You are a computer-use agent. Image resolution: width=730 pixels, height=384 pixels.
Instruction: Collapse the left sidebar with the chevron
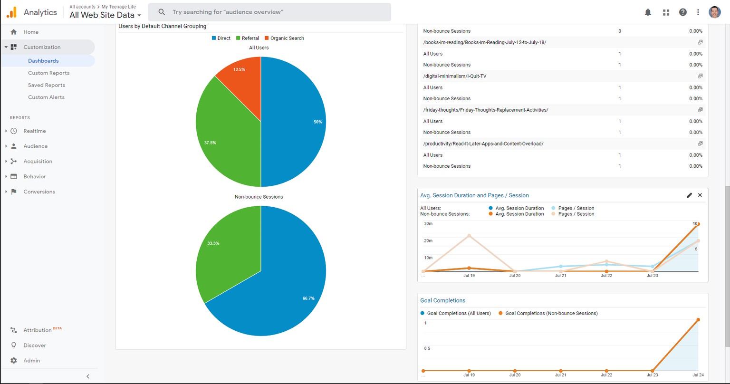[88, 376]
